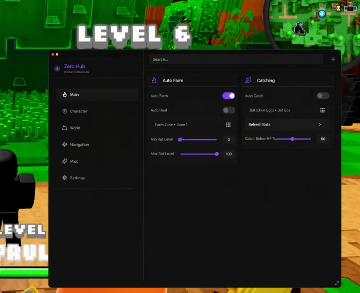Viewport: 360px width, 293px height.
Task: Click the Auto Heal label text
Action: [159, 110]
